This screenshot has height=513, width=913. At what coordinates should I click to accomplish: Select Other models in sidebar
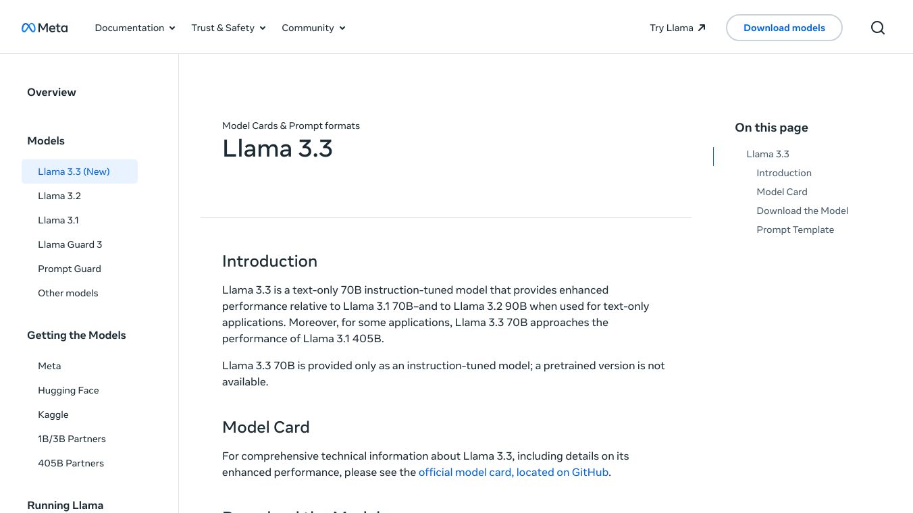click(x=68, y=293)
